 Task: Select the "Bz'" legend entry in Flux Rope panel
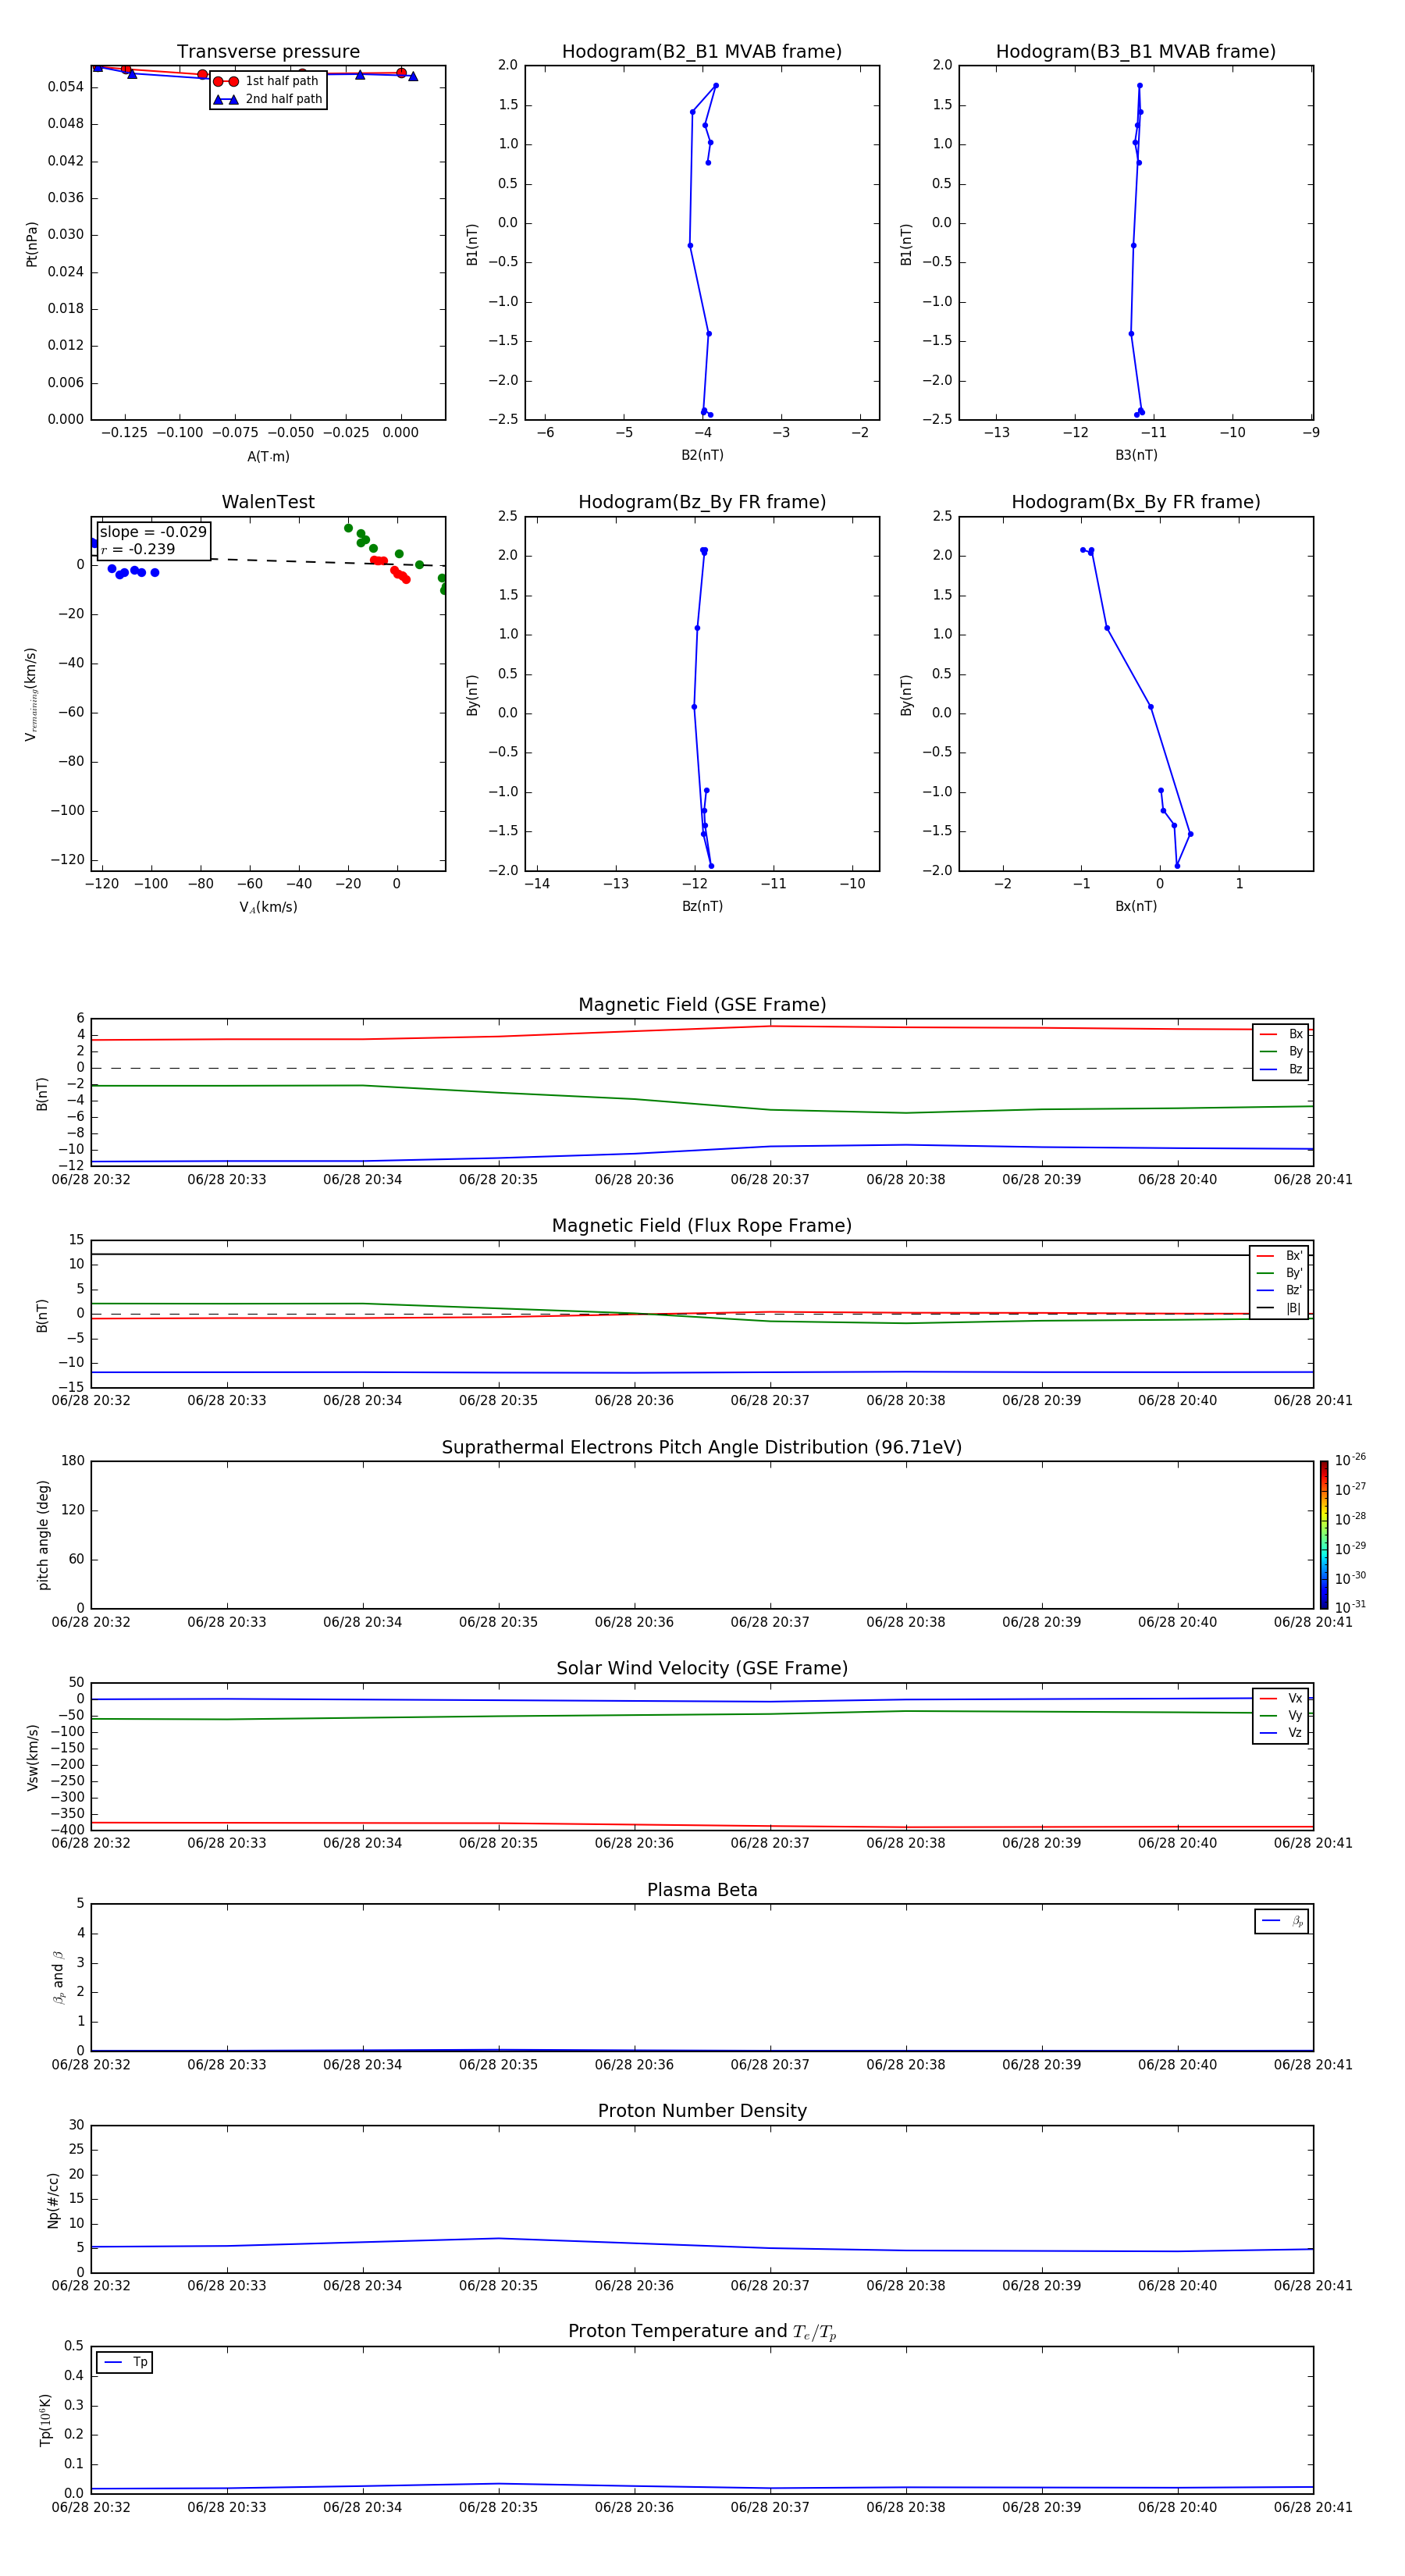tap(1280, 1290)
